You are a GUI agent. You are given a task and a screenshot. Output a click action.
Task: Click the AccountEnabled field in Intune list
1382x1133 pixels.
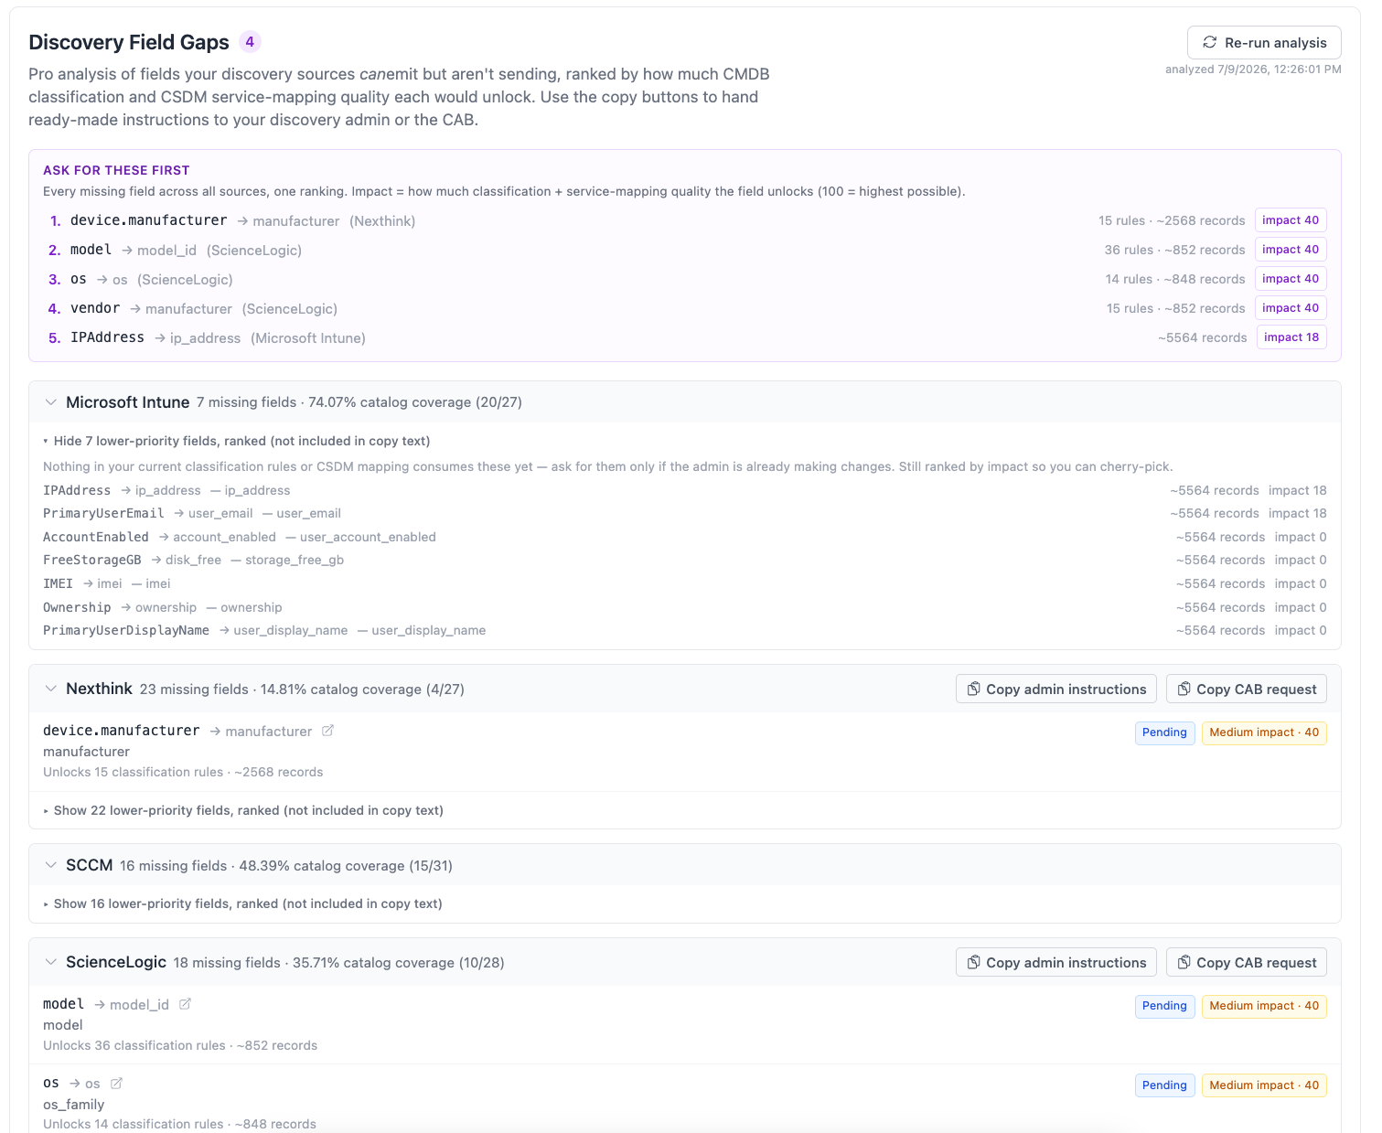click(x=96, y=537)
